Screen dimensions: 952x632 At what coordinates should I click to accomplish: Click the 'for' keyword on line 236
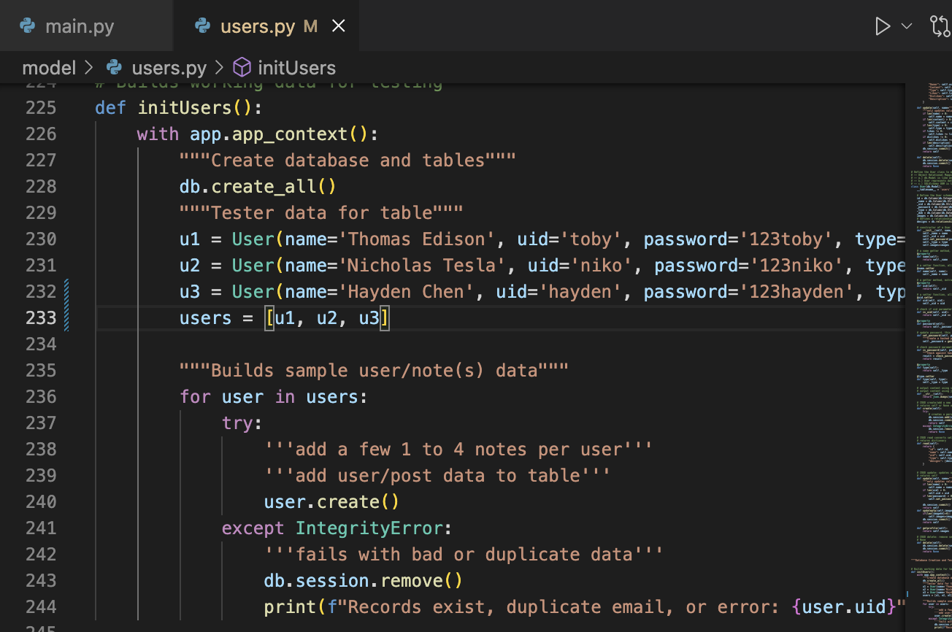tap(195, 397)
